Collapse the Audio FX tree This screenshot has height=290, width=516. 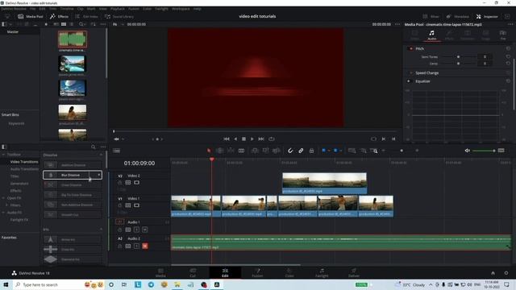[x=3, y=213]
